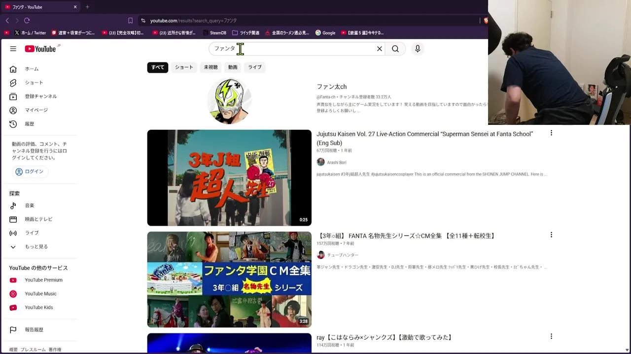Open a new browser tab with plus
631x354 pixels.
pyautogui.click(x=87, y=7)
